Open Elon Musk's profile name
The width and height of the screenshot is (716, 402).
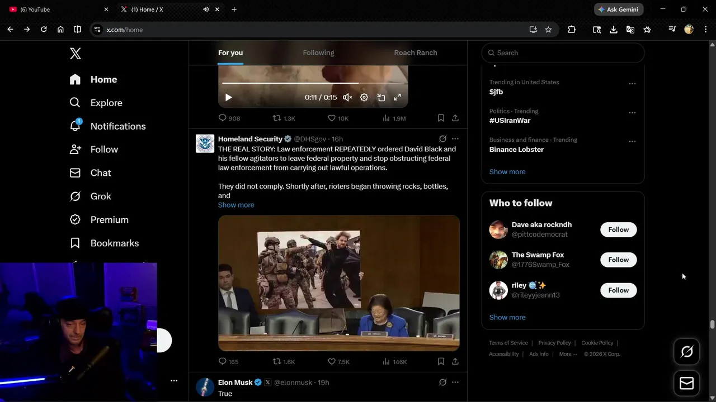235,382
